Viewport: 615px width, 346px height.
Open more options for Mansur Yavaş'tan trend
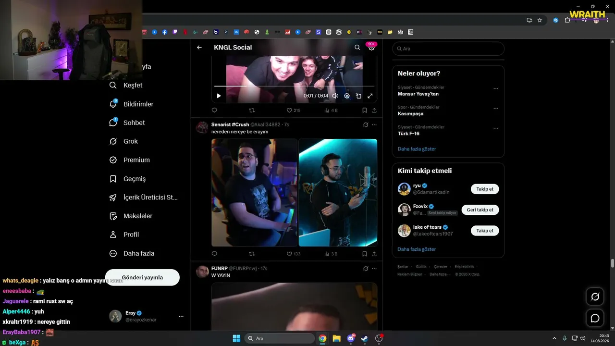pyautogui.click(x=496, y=88)
